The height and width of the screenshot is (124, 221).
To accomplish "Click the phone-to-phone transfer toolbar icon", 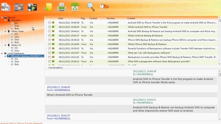I will click(x=19, y=7).
